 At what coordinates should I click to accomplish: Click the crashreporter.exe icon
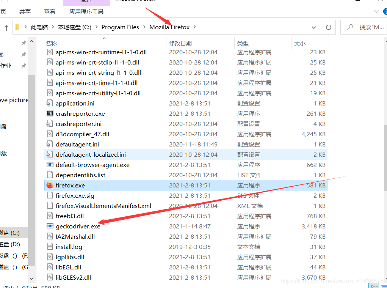click(50, 113)
